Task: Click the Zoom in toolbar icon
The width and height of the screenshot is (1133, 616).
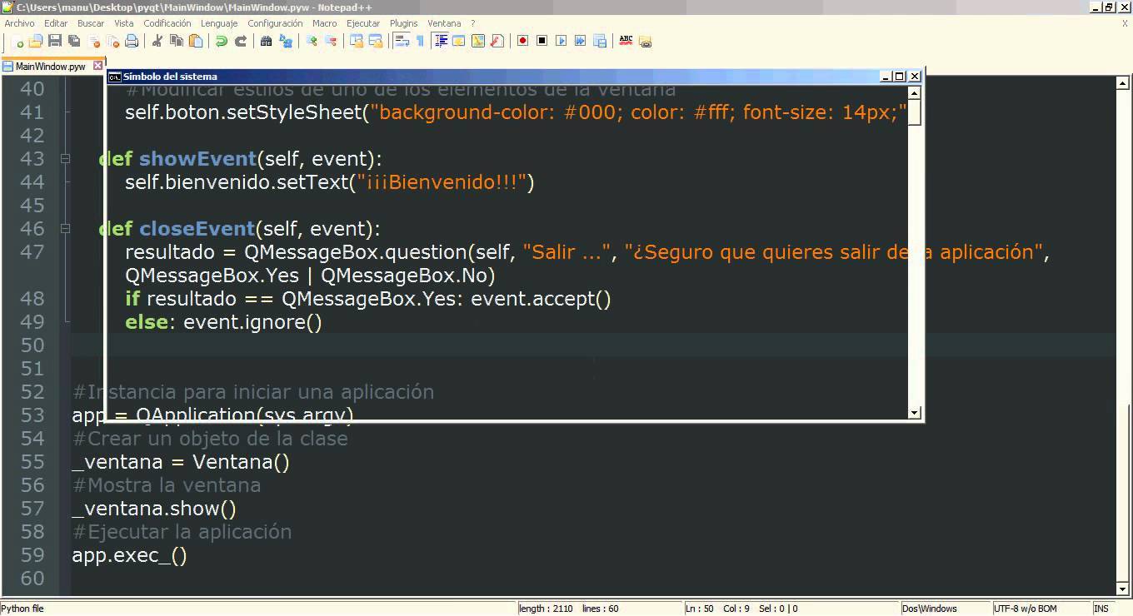Action: click(x=312, y=41)
